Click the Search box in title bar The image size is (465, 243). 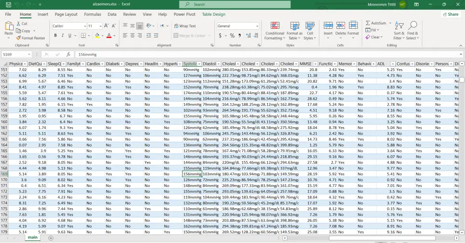235,5
